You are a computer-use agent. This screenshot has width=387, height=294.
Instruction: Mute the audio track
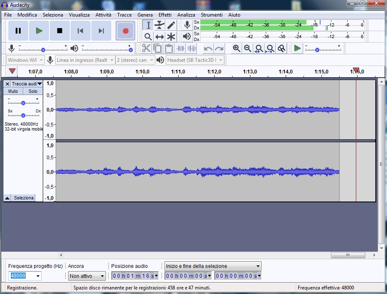click(x=13, y=91)
